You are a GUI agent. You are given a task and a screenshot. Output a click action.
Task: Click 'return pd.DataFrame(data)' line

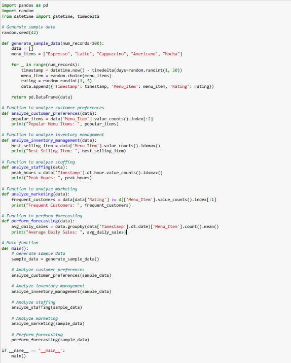point(42,97)
